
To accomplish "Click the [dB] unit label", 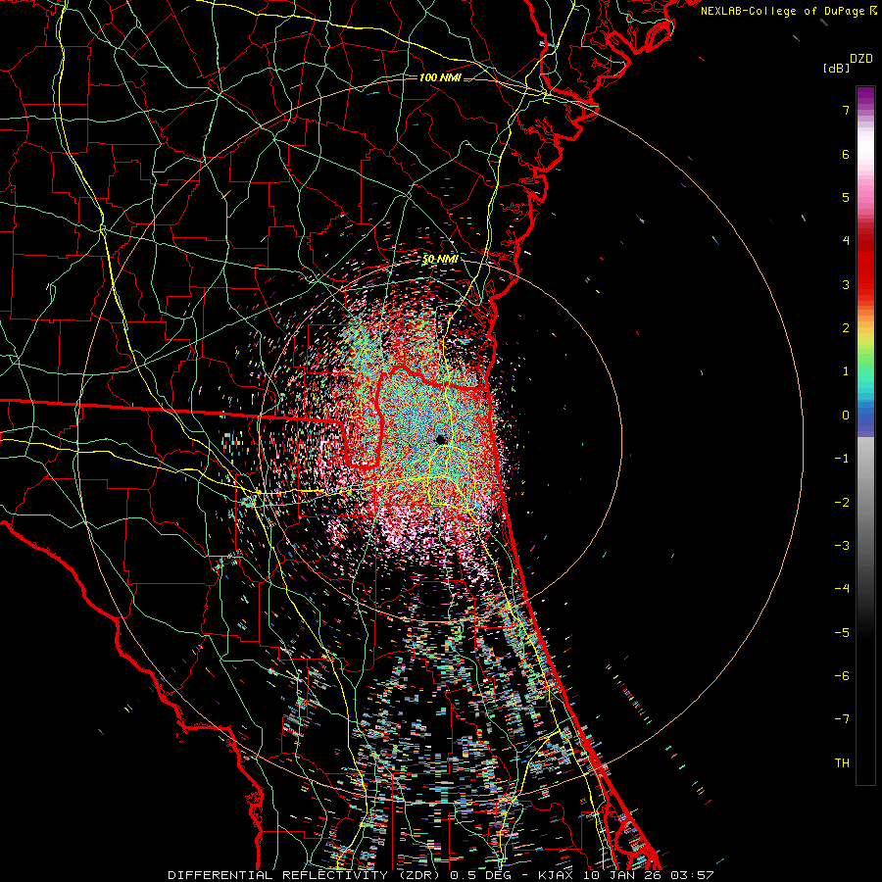I will pos(836,68).
